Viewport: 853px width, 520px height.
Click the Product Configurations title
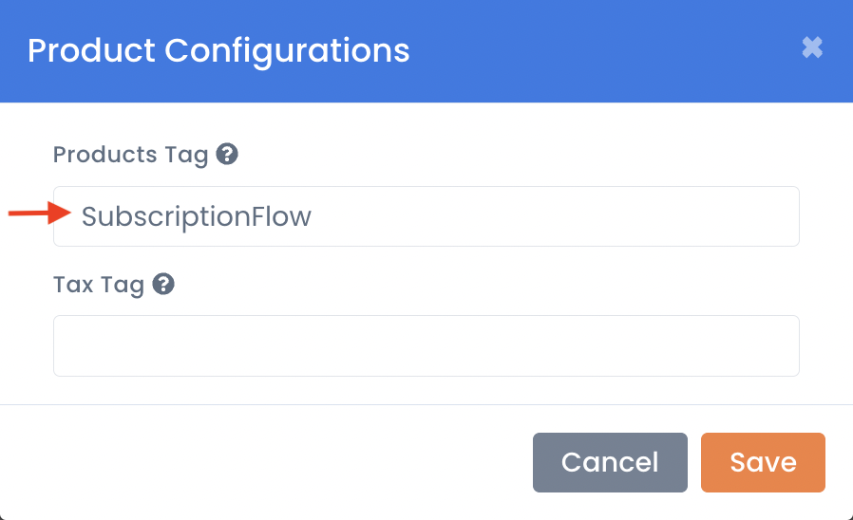pyautogui.click(x=218, y=52)
